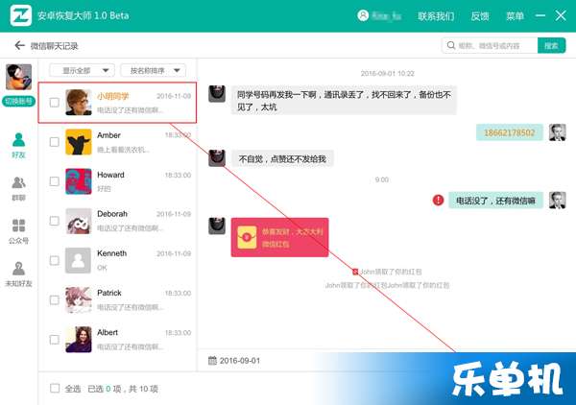Click the green 搜索 button

point(551,45)
